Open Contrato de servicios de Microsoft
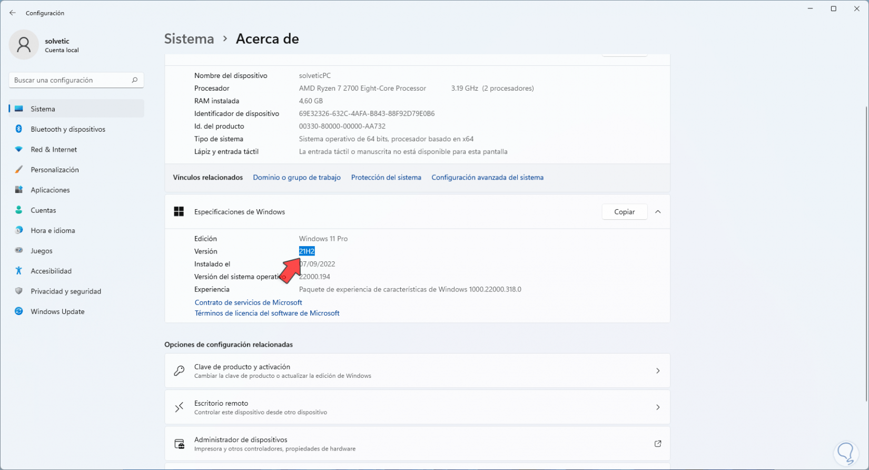869x470 pixels. [x=249, y=302]
